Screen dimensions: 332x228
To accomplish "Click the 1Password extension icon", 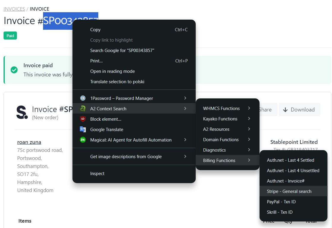I will tap(83, 98).
